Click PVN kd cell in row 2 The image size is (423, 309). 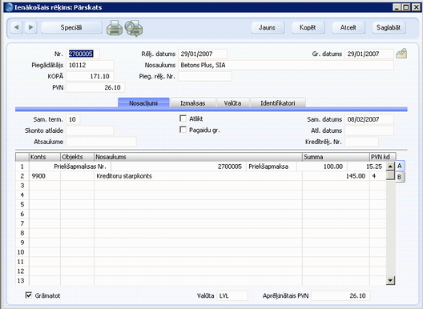click(377, 176)
